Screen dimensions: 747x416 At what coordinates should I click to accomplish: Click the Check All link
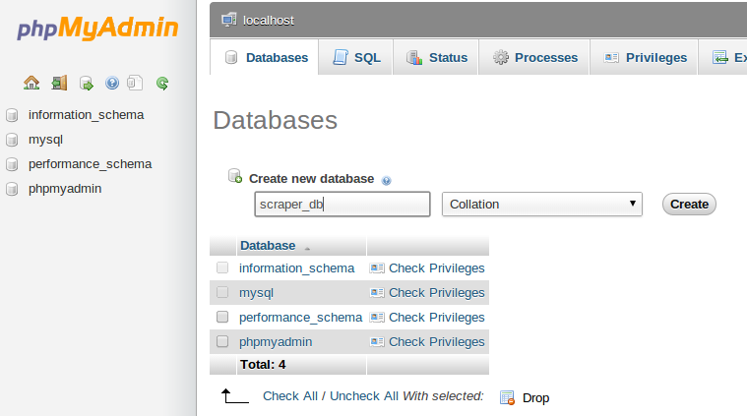[290, 396]
